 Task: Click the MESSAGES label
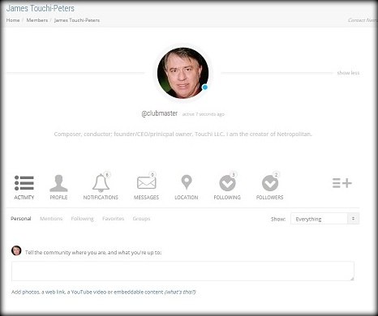(x=146, y=198)
